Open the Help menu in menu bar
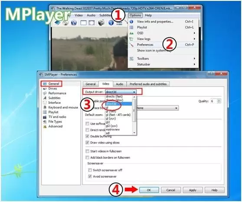Screen dimensions: 242x202 pyautogui.click(x=148, y=15)
